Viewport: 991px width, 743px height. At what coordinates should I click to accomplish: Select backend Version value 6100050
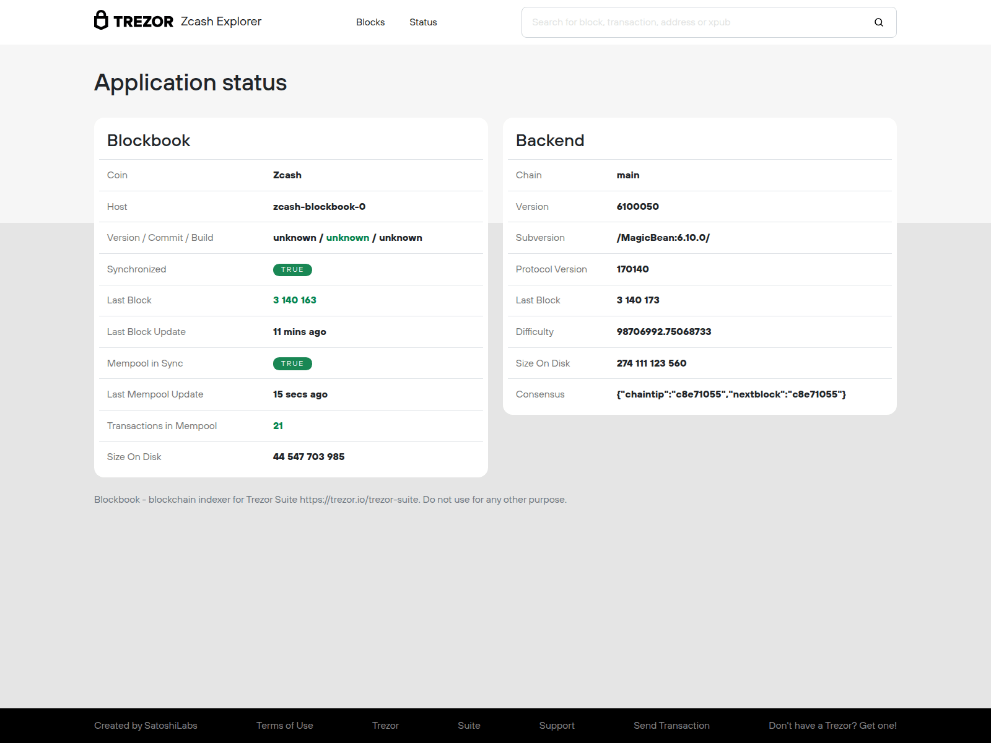coord(638,207)
